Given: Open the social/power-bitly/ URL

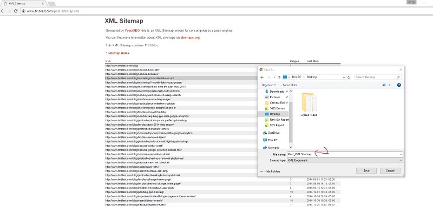Looking at the screenshot, I should [x=133, y=167].
